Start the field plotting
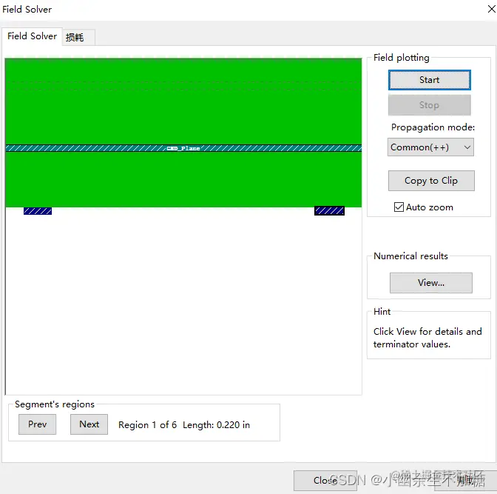497x494 pixels. (x=429, y=80)
